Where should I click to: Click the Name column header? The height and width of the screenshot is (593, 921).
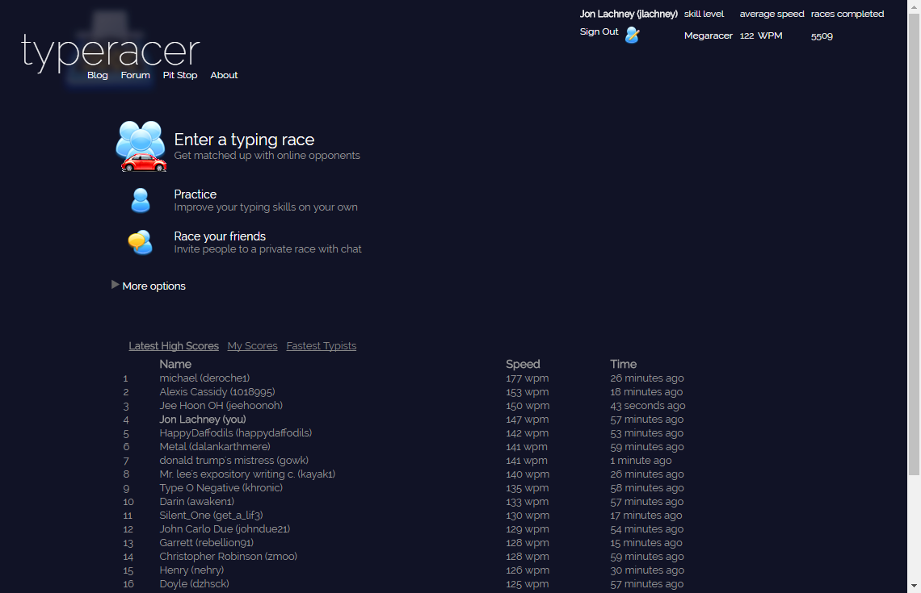pyautogui.click(x=175, y=364)
